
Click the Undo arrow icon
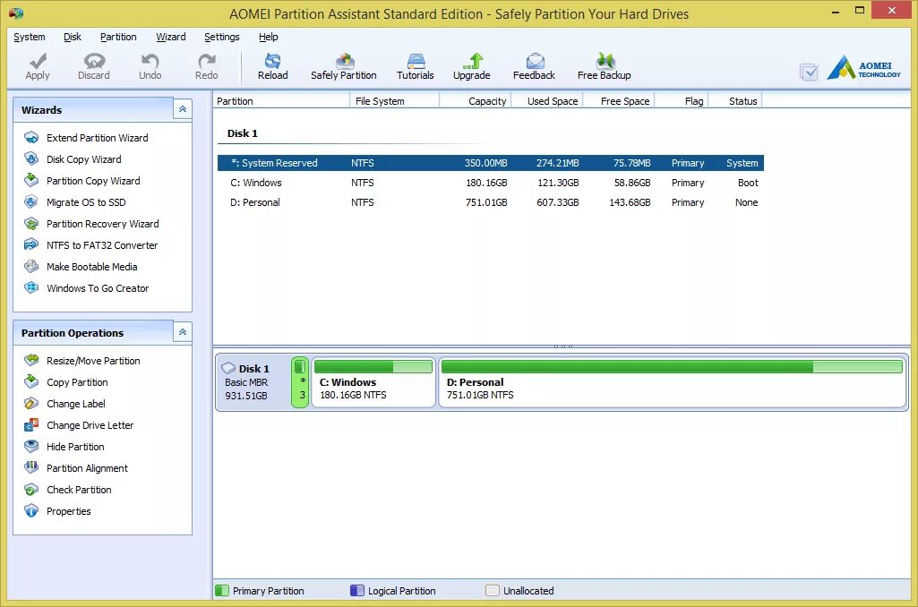(x=150, y=60)
